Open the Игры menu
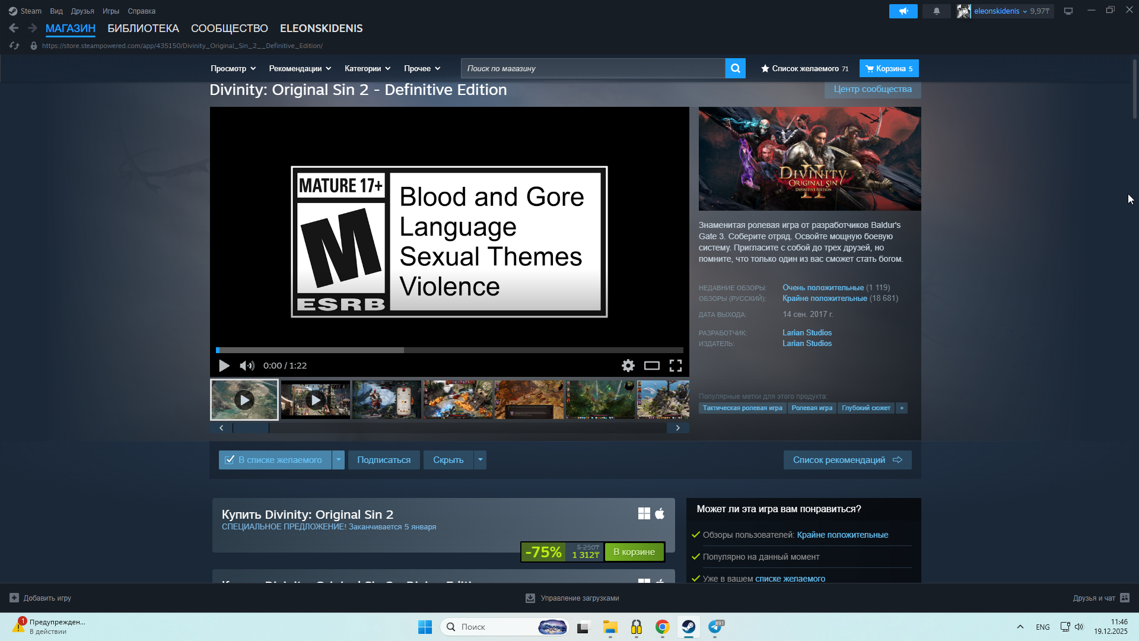The image size is (1139, 641). click(110, 11)
